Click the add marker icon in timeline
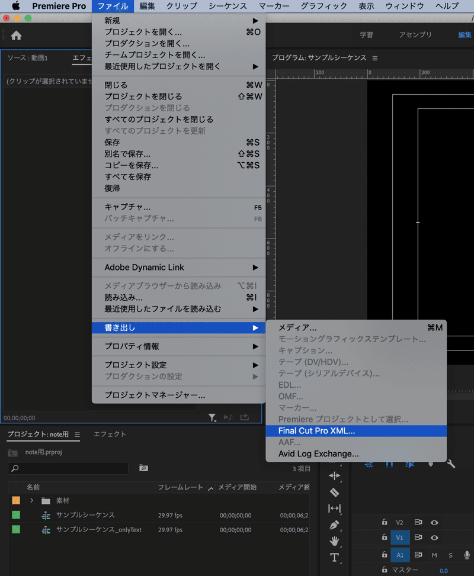The image size is (474, 576). point(430,464)
